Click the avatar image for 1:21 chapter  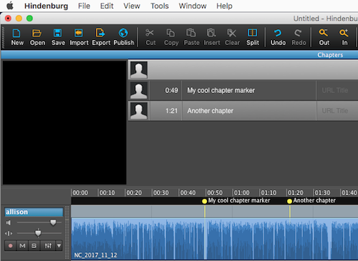[x=139, y=111]
